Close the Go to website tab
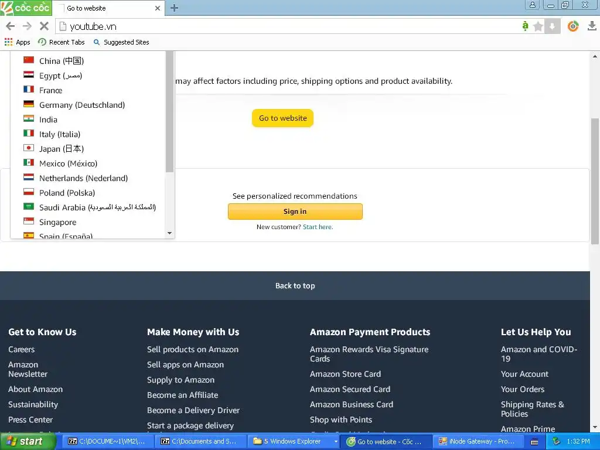Image resolution: width=600 pixels, height=450 pixels. pyautogui.click(x=157, y=8)
